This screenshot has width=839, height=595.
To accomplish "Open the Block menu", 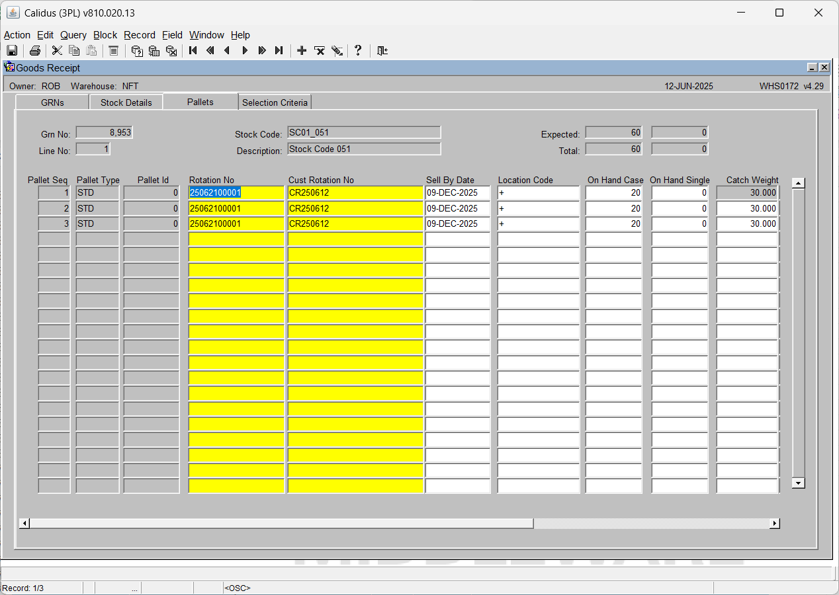I will pyautogui.click(x=105, y=35).
